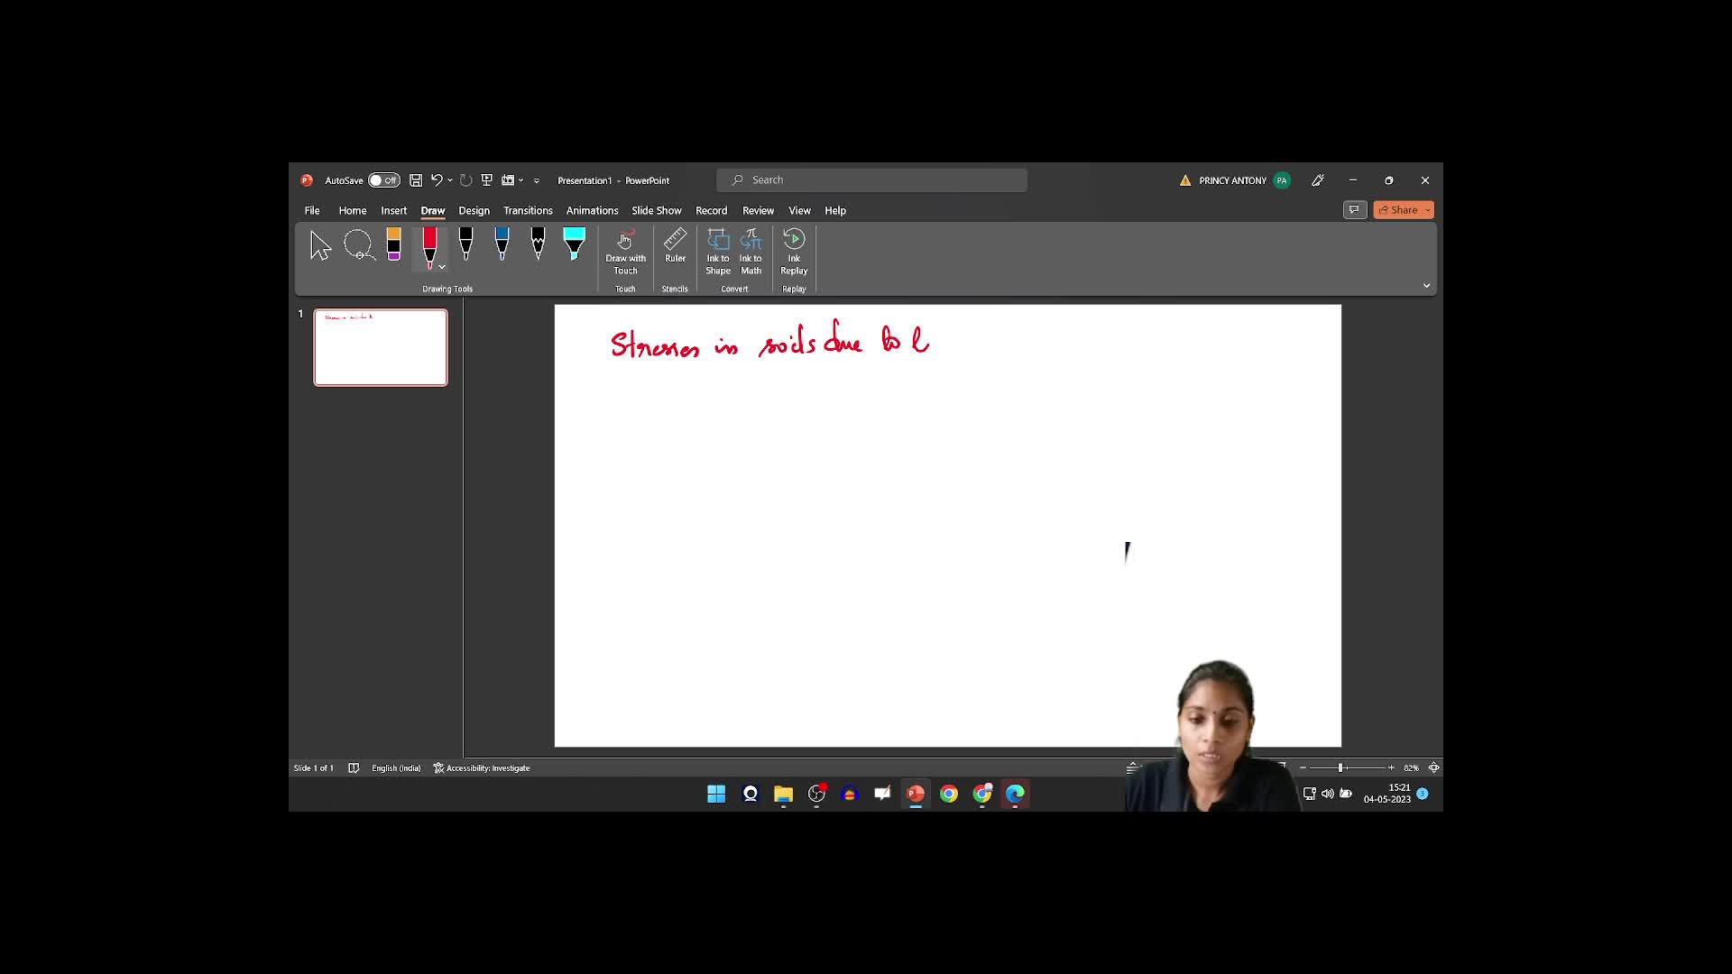
Task: Toggle AutoSave on
Action: (x=383, y=180)
